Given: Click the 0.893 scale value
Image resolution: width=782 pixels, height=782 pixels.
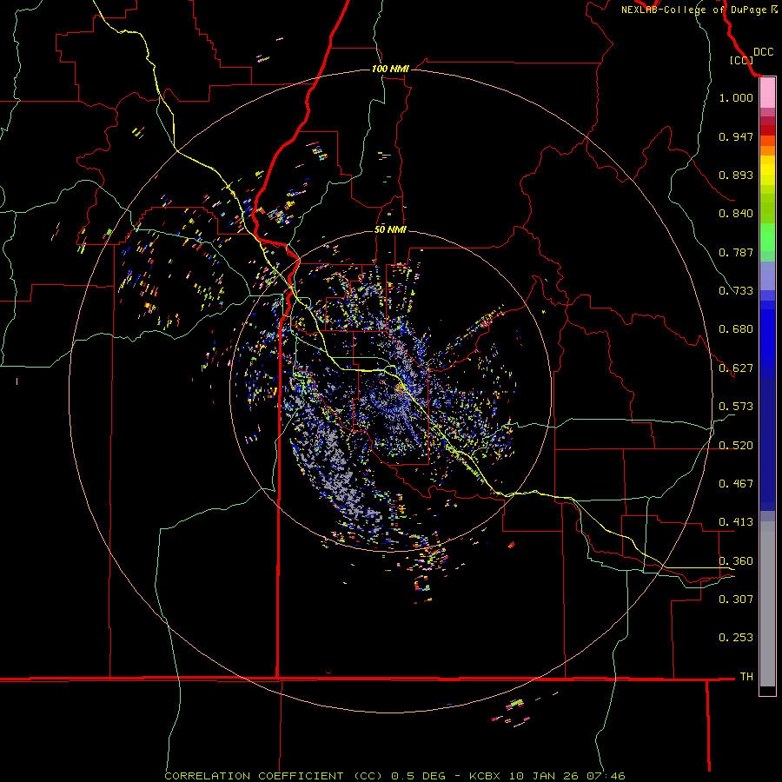Looking at the screenshot, I should pos(736,175).
